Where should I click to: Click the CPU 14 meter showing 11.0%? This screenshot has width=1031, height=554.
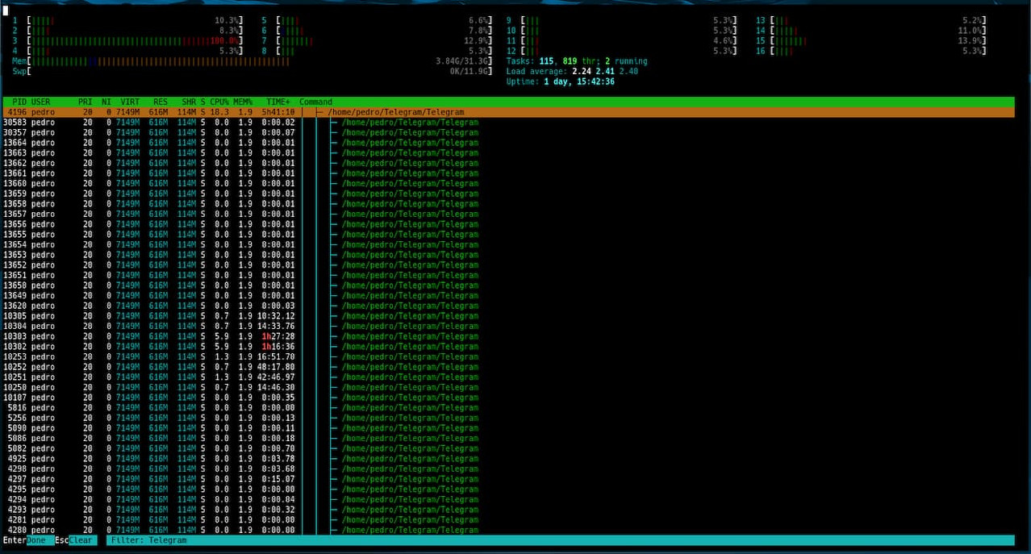pyautogui.click(x=870, y=31)
